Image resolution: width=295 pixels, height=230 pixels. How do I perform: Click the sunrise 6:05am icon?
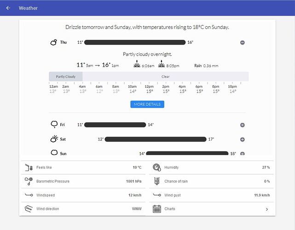point(137,64)
